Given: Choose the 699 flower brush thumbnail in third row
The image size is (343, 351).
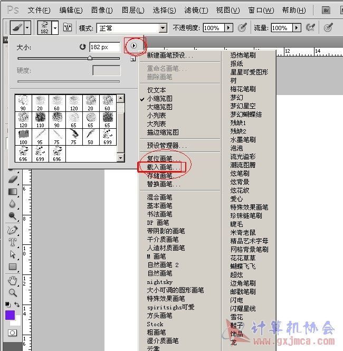Looking at the screenshot, I should 108,137.
